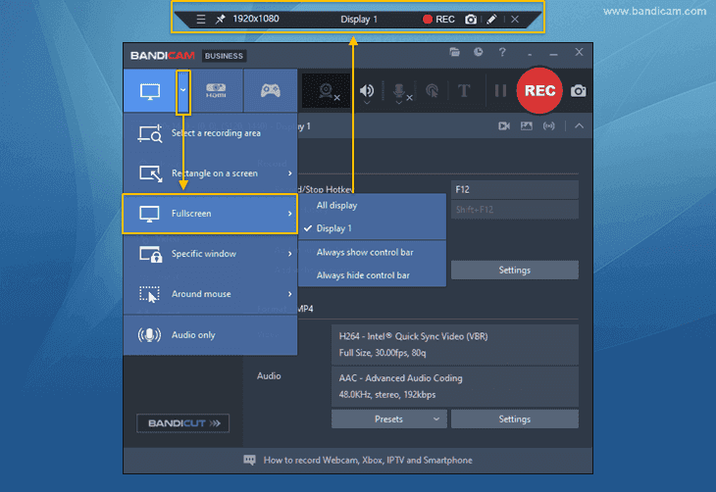Viewport: 716px width, 492px height.
Task: Take screenshot with control bar camera icon
Action: click(471, 20)
